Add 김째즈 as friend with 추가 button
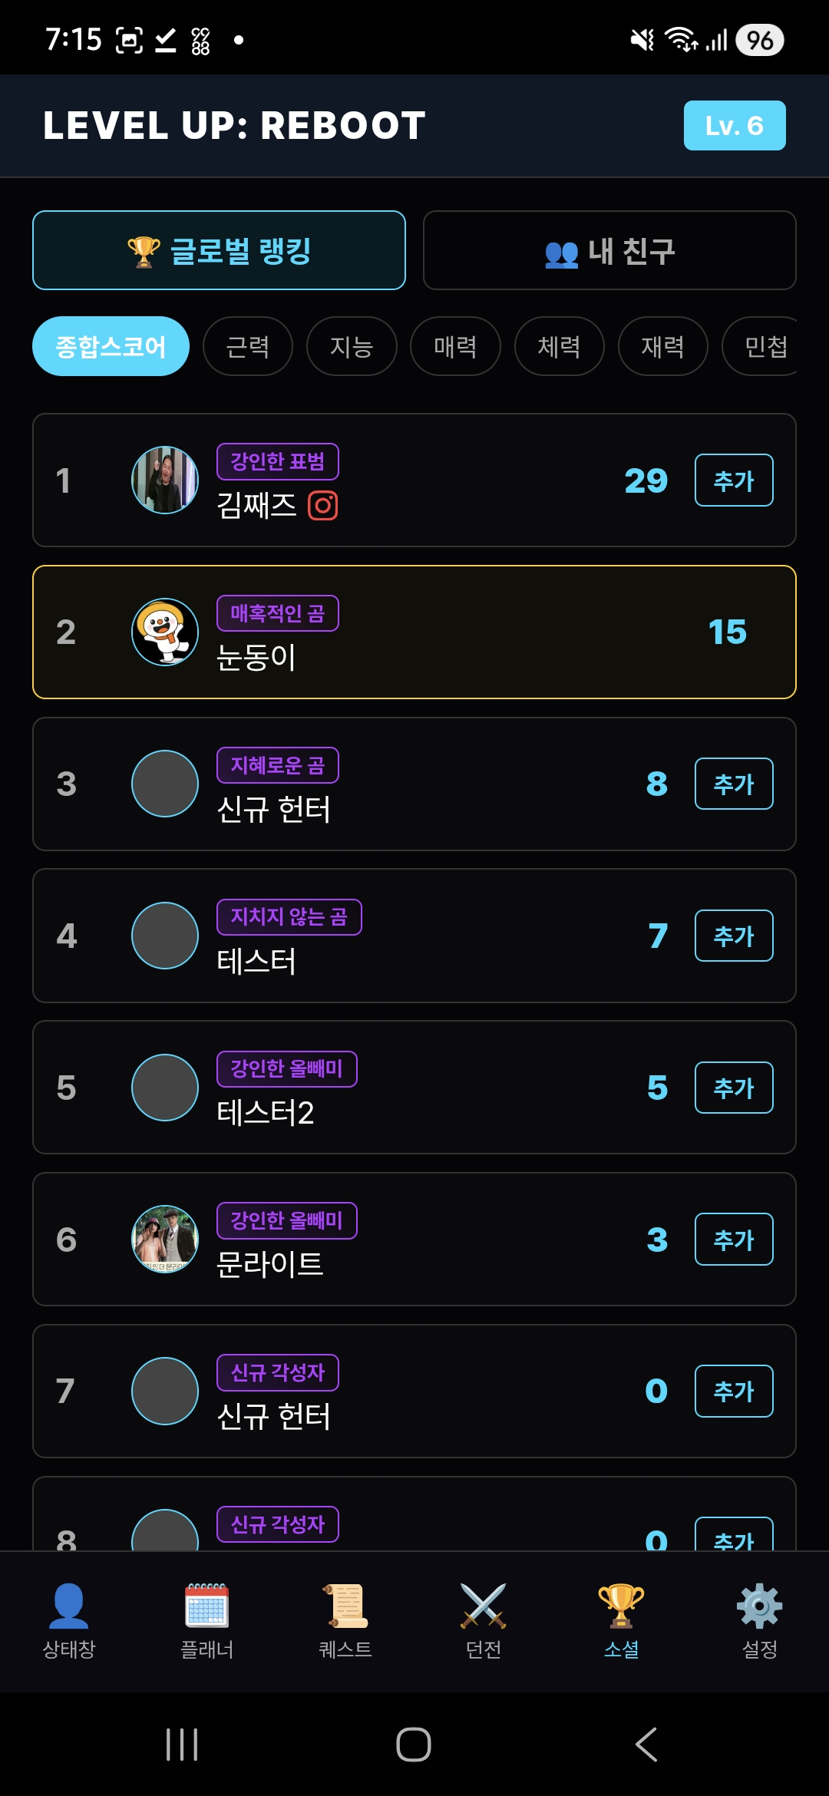 tap(733, 480)
